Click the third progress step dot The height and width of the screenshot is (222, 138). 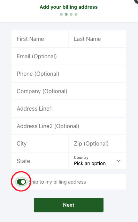tap(71, 14)
